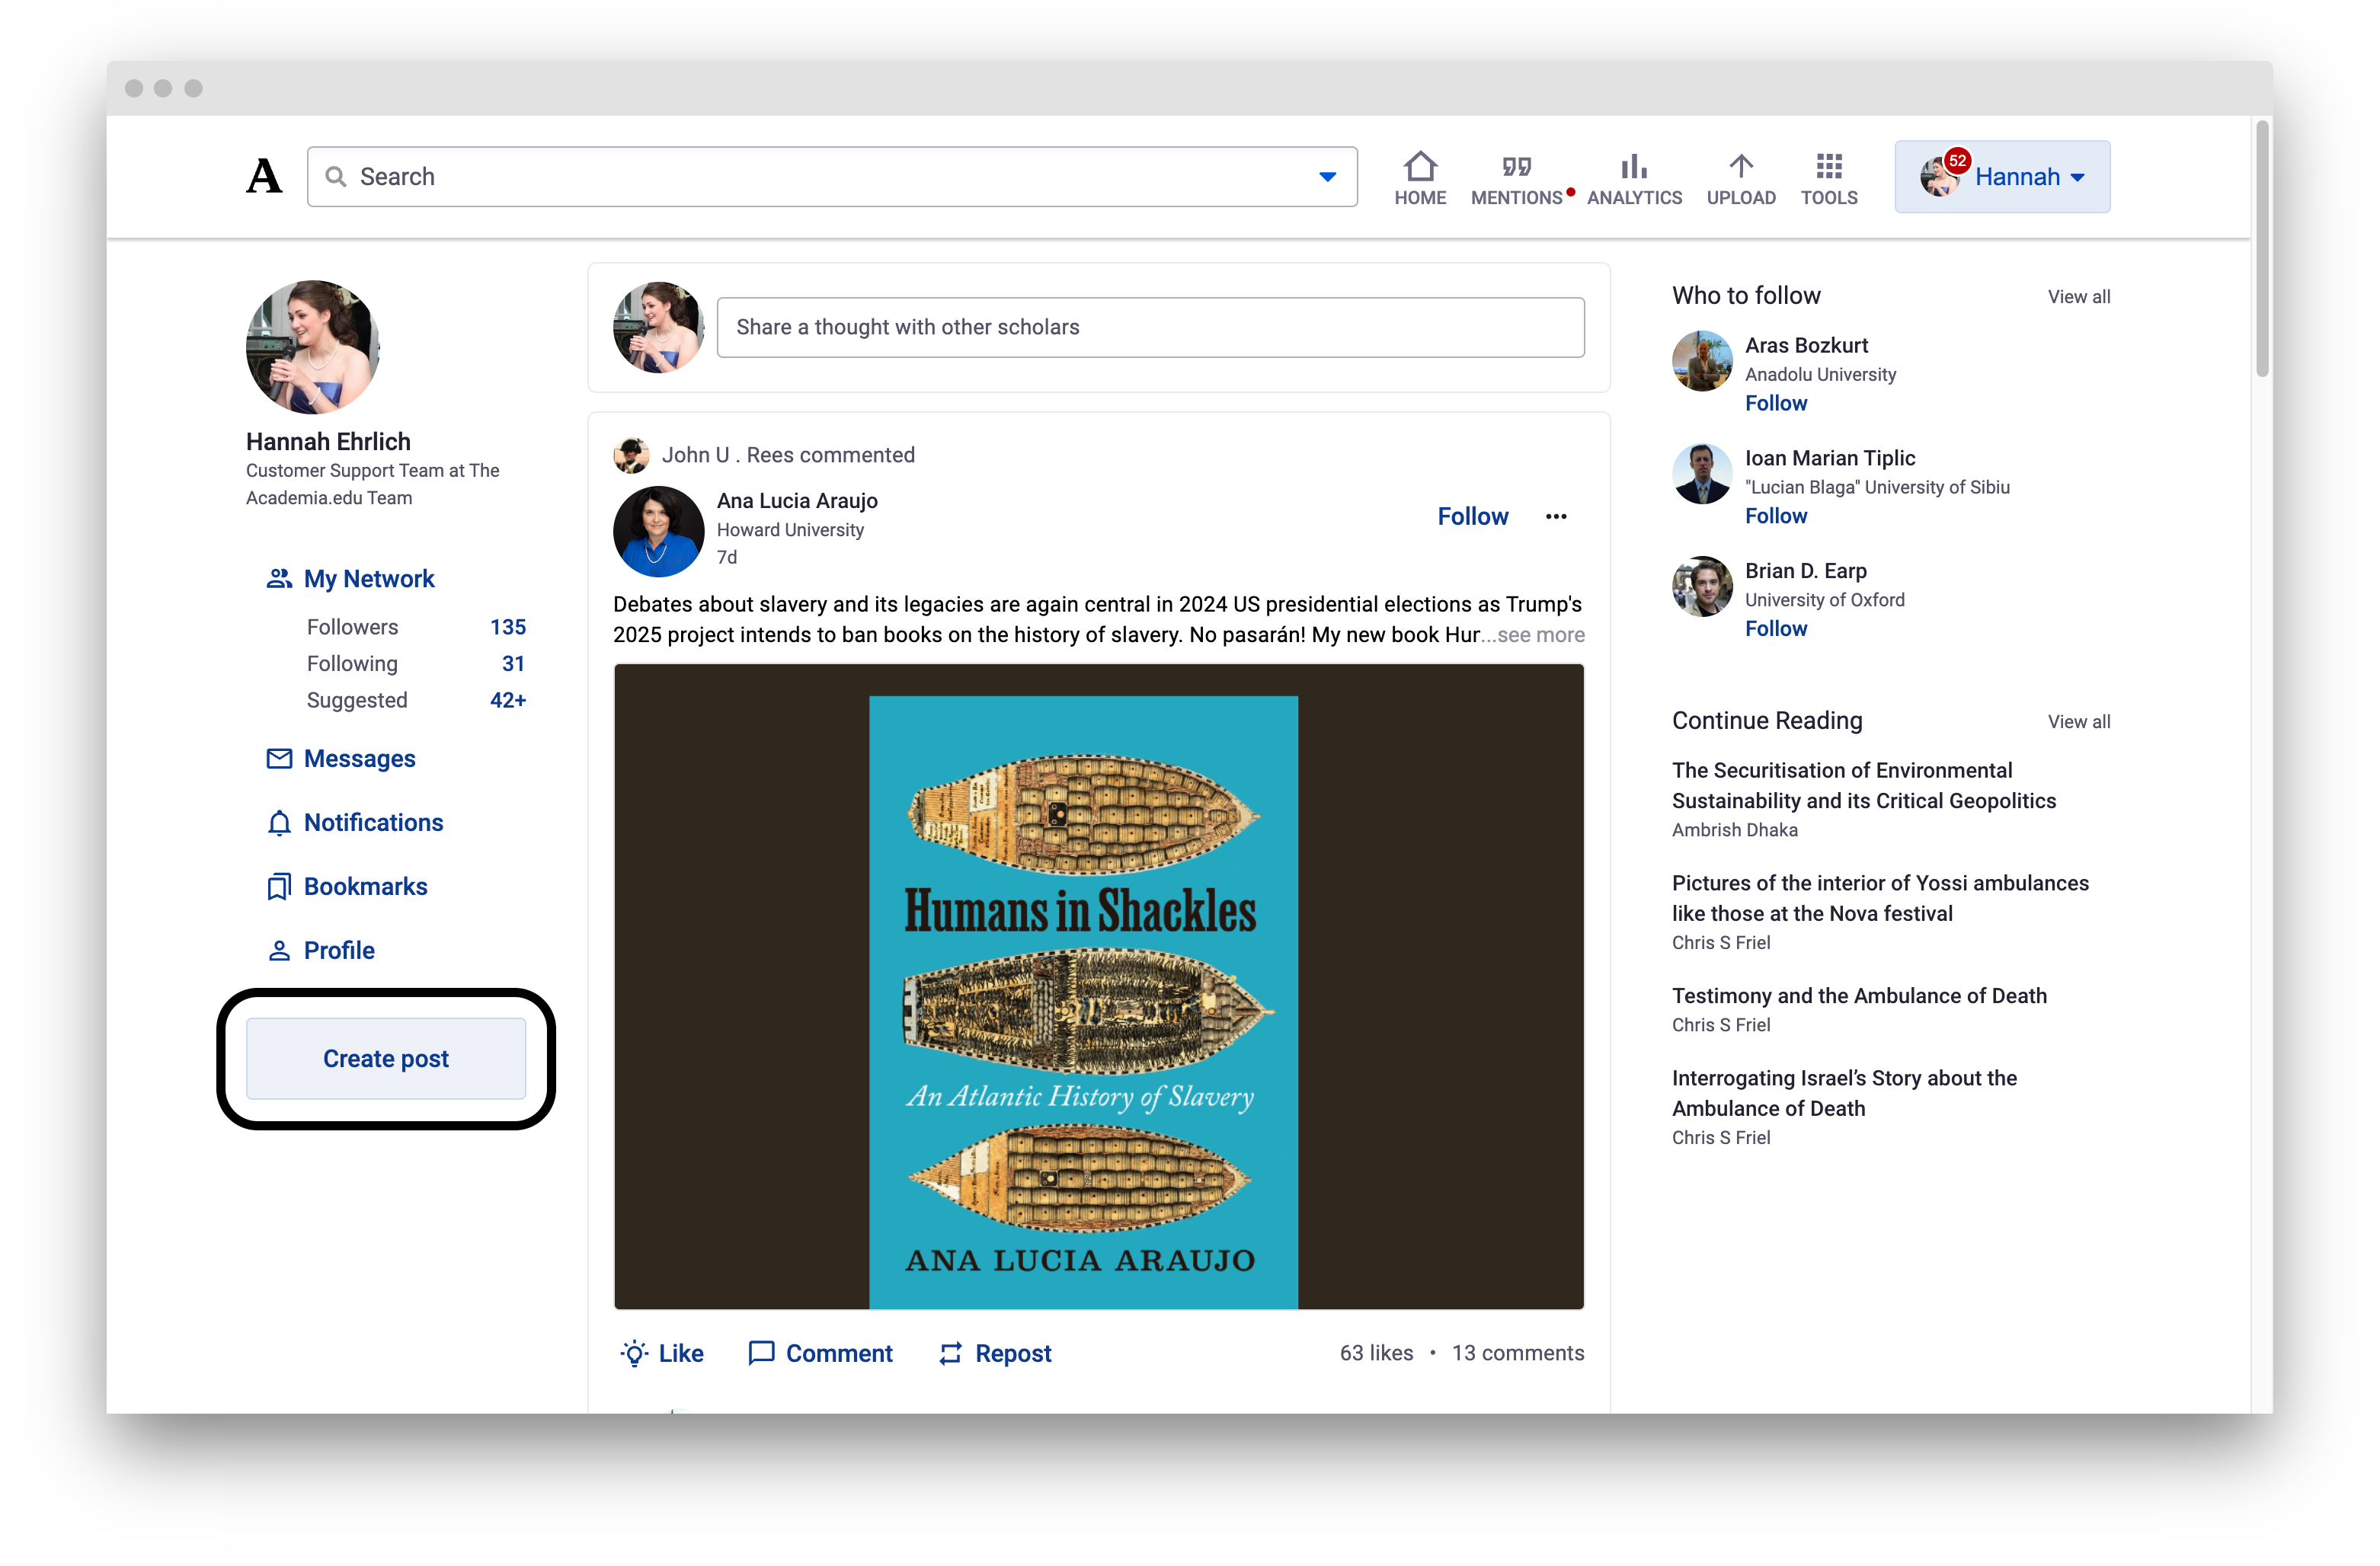The image size is (2380, 1566).
Task: Click the Bookmarks icon in sidebar
Action: pos(277,886)
